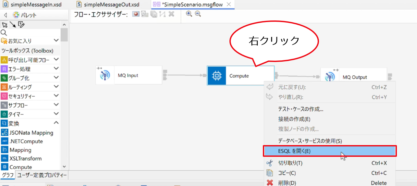Viewport: 417px width, 186px height.
Task: Select the comment note tool in palette
Action: pyautogui.click(x=21, y=25)
